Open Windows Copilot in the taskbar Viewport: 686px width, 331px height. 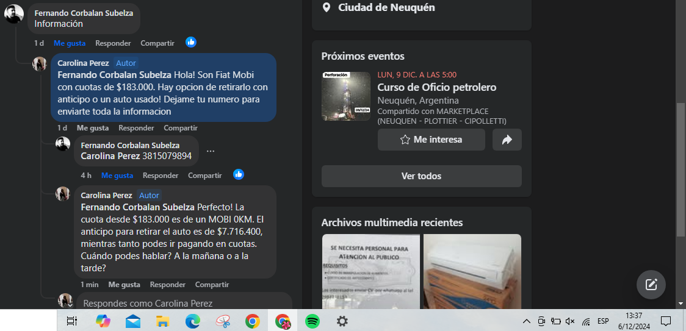(x=103, y=321)
